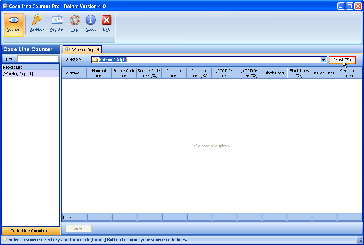Click the lightbulb icon in the status bar

pos(4,240)
